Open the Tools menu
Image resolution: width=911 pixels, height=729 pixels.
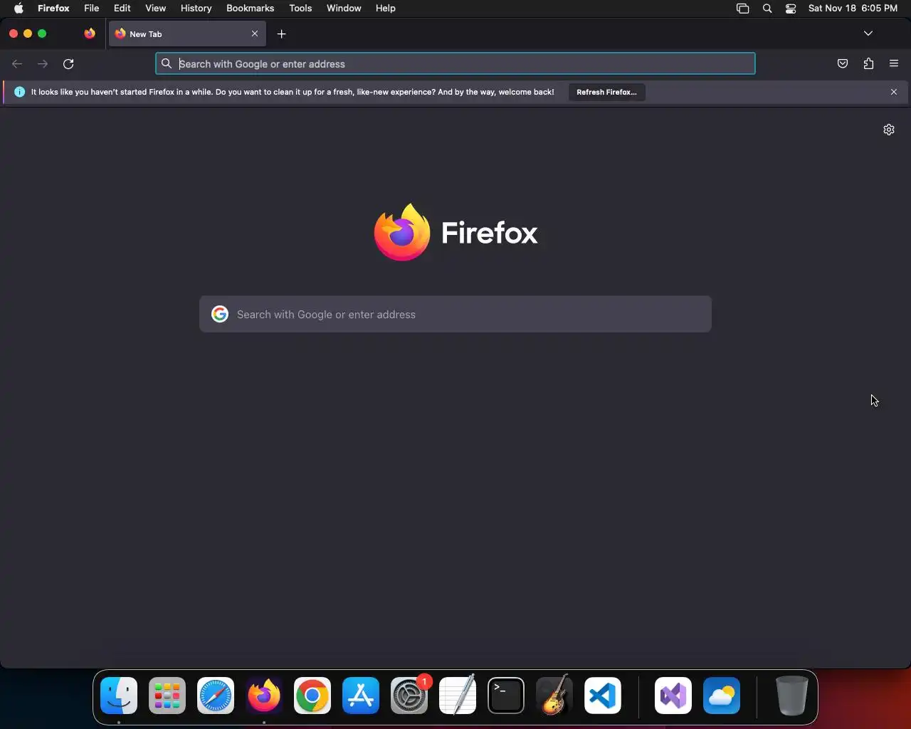click(300, 9)
